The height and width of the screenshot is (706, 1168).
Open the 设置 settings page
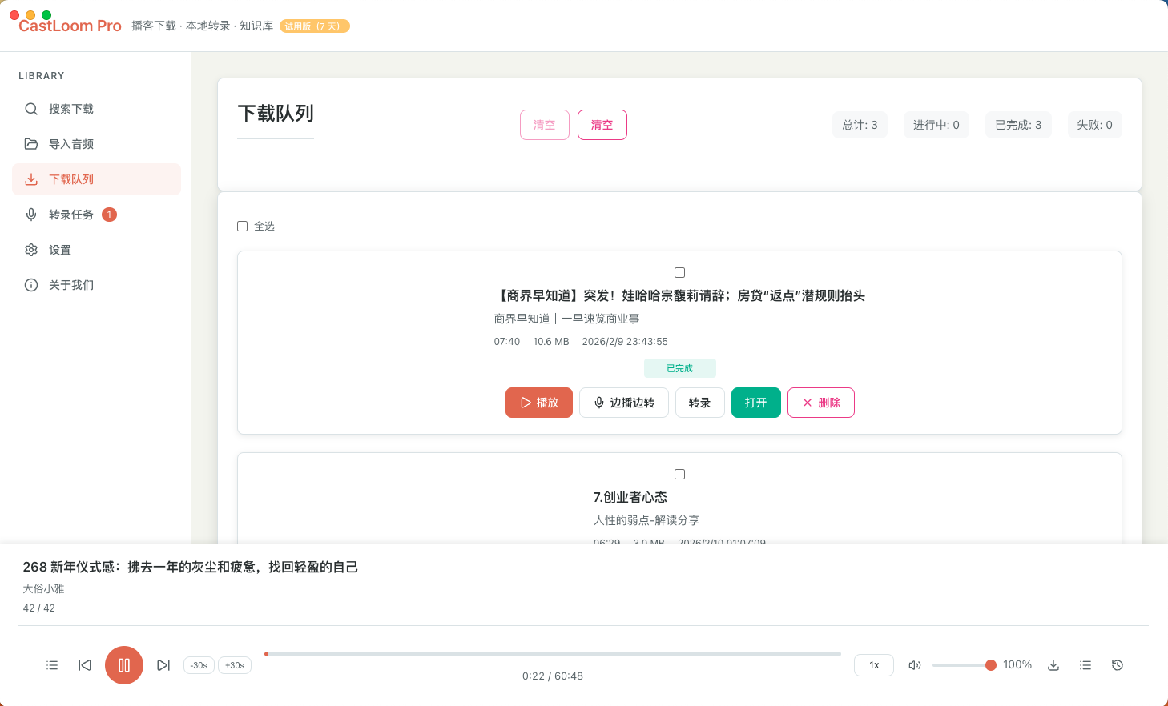[x=59, y=249]
